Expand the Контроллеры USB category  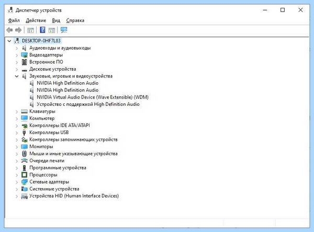(17, 132)
